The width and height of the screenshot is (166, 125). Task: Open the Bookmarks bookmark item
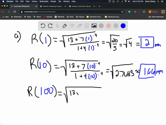16,17
